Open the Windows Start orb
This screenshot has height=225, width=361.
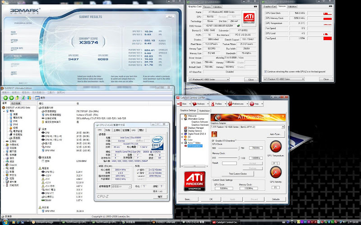tap(5, 222)
